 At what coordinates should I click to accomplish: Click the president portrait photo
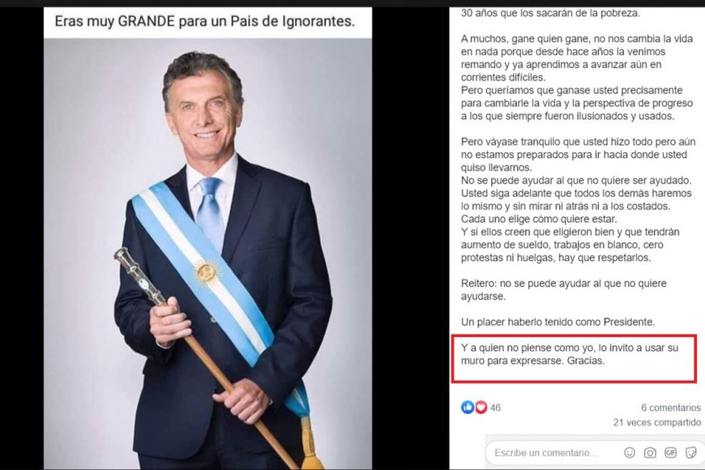[207, 254]
